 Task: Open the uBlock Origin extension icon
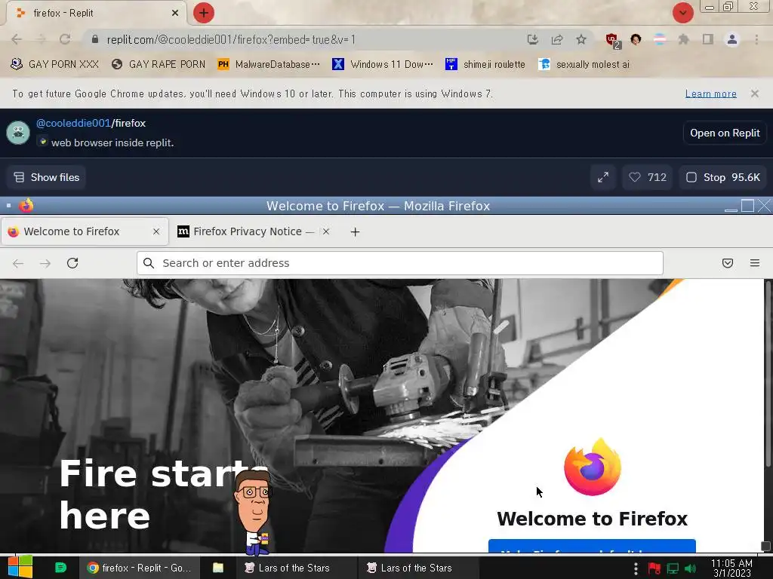[x=613, y=41]
